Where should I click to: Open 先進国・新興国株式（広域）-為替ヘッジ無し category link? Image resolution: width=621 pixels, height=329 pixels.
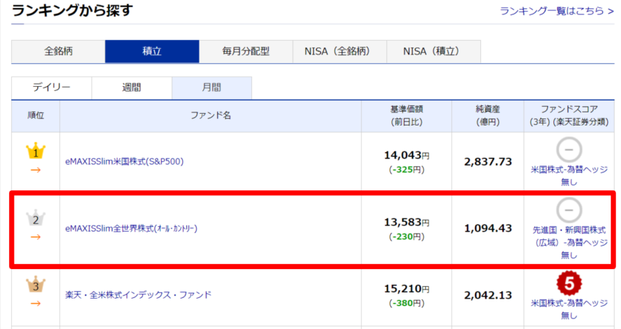(569, 242)
